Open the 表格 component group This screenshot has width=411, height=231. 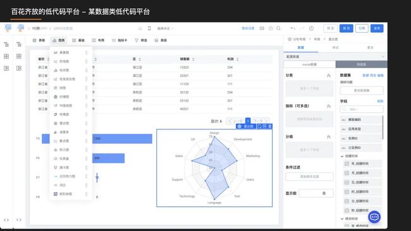[x=39, y=40]
